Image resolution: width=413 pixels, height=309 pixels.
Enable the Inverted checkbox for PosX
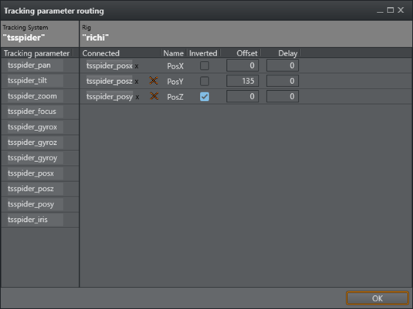(205, 65)
